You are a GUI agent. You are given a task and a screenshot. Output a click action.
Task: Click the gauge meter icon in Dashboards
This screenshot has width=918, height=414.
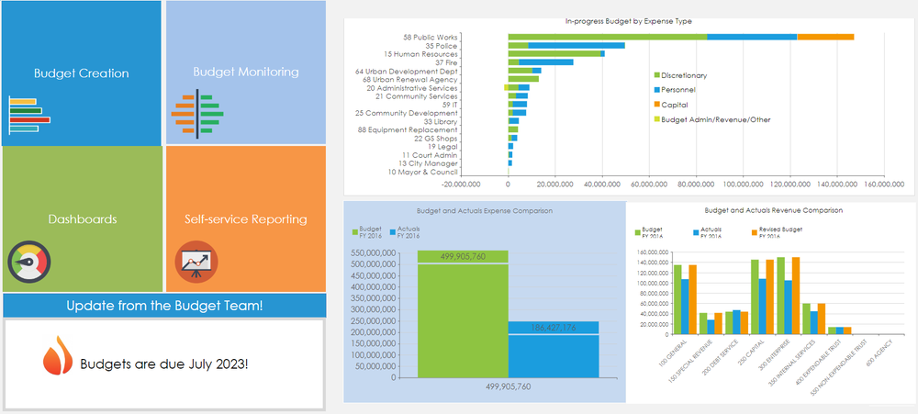pos(29,262)
